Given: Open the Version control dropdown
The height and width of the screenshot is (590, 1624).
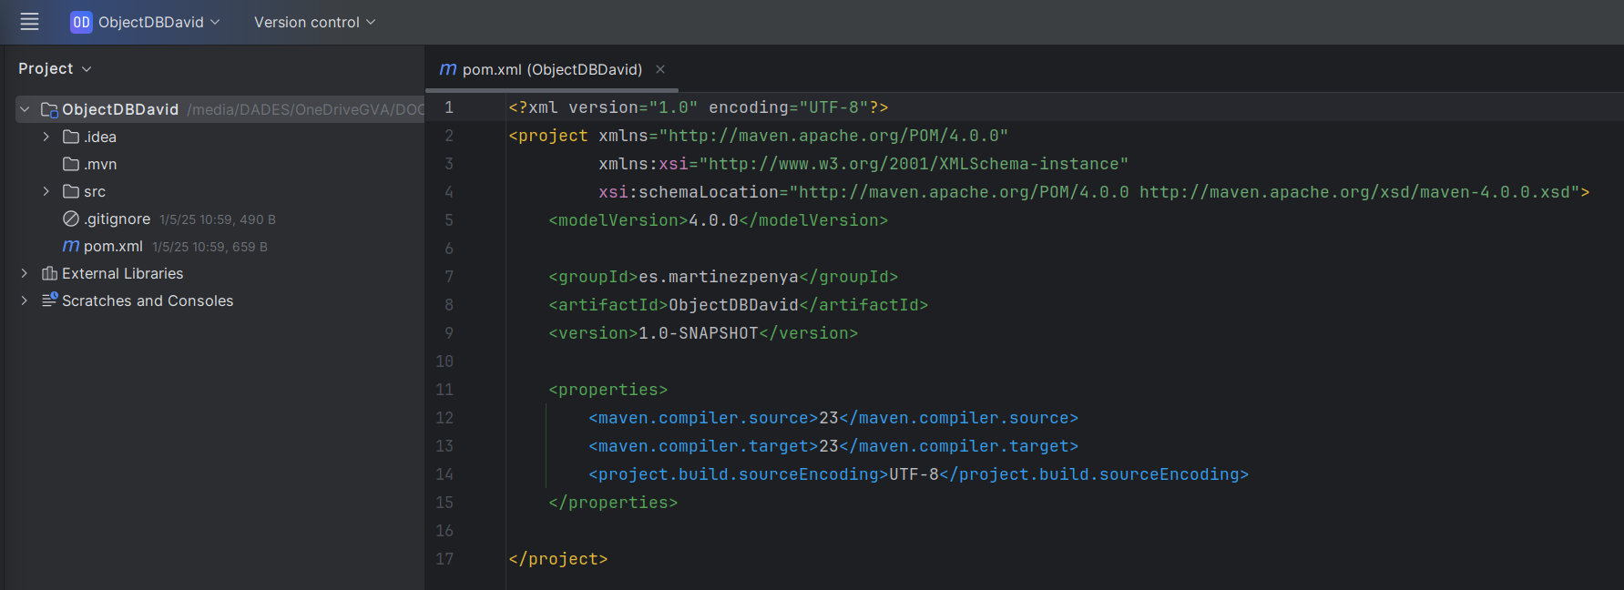Looking at the screenshot, I should pyautogui.click(x=314, y=22).
